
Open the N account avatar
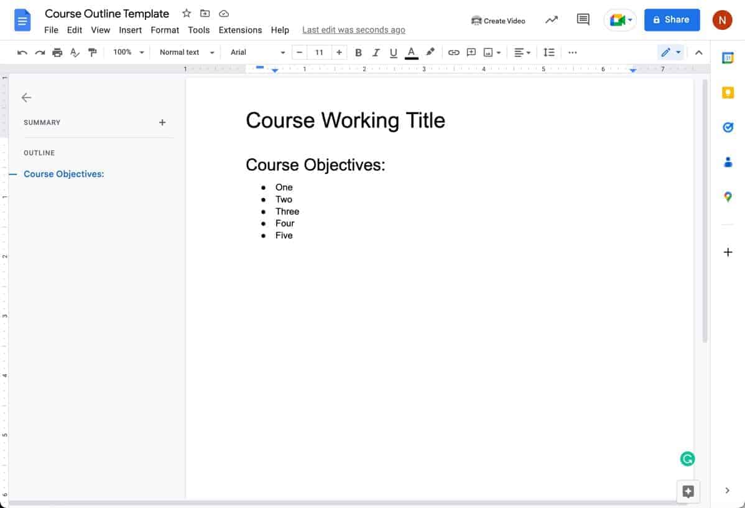(x=722, y=20)
